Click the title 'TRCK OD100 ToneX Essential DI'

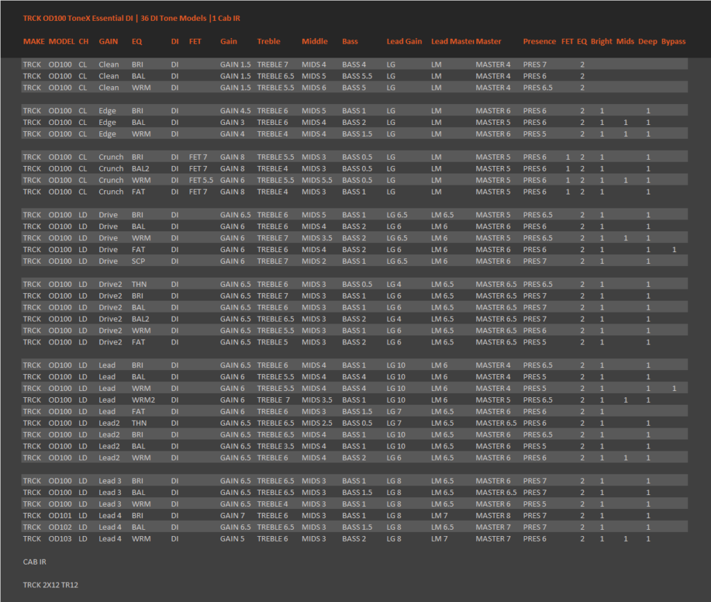pyautogui.click(x=78, y=18)
